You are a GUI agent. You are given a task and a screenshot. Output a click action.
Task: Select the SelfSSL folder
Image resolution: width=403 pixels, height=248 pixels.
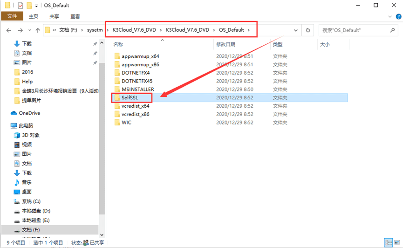tap(130, 97)
